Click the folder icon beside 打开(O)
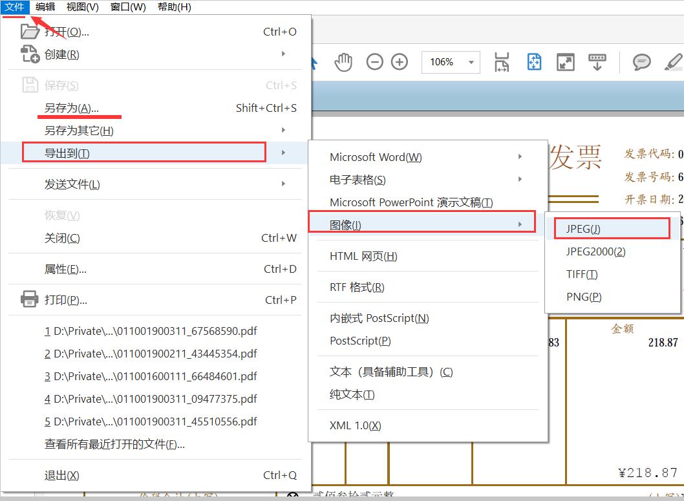The image size is (684, 501). [30, 31]
